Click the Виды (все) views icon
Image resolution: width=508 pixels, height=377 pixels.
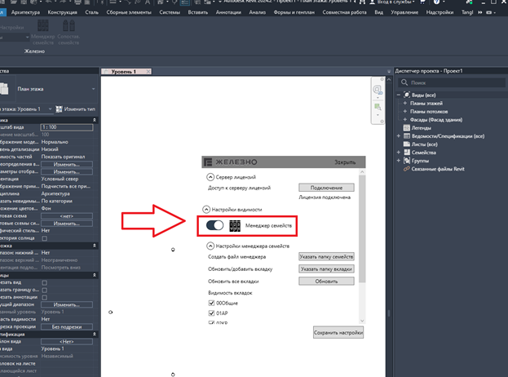coord(407,95)
